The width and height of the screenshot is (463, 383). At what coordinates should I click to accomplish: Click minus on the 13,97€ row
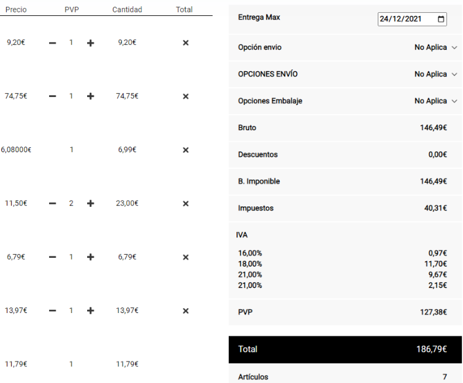53,311
